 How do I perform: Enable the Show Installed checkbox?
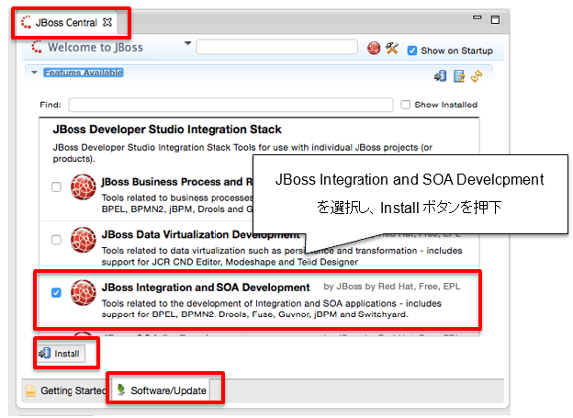[x=405, y=105]
